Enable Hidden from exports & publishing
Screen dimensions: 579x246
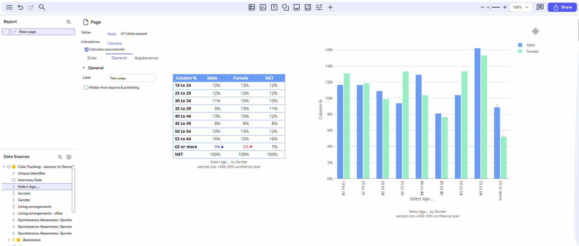pos(86,88)
